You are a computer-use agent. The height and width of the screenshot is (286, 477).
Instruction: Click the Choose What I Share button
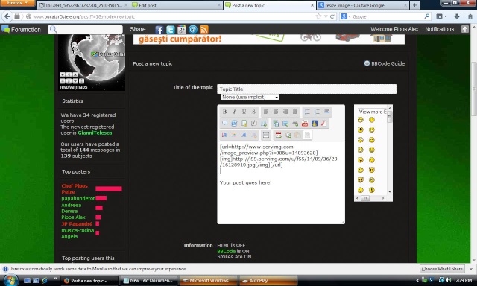pyautogui.click(x=442, y=269)
